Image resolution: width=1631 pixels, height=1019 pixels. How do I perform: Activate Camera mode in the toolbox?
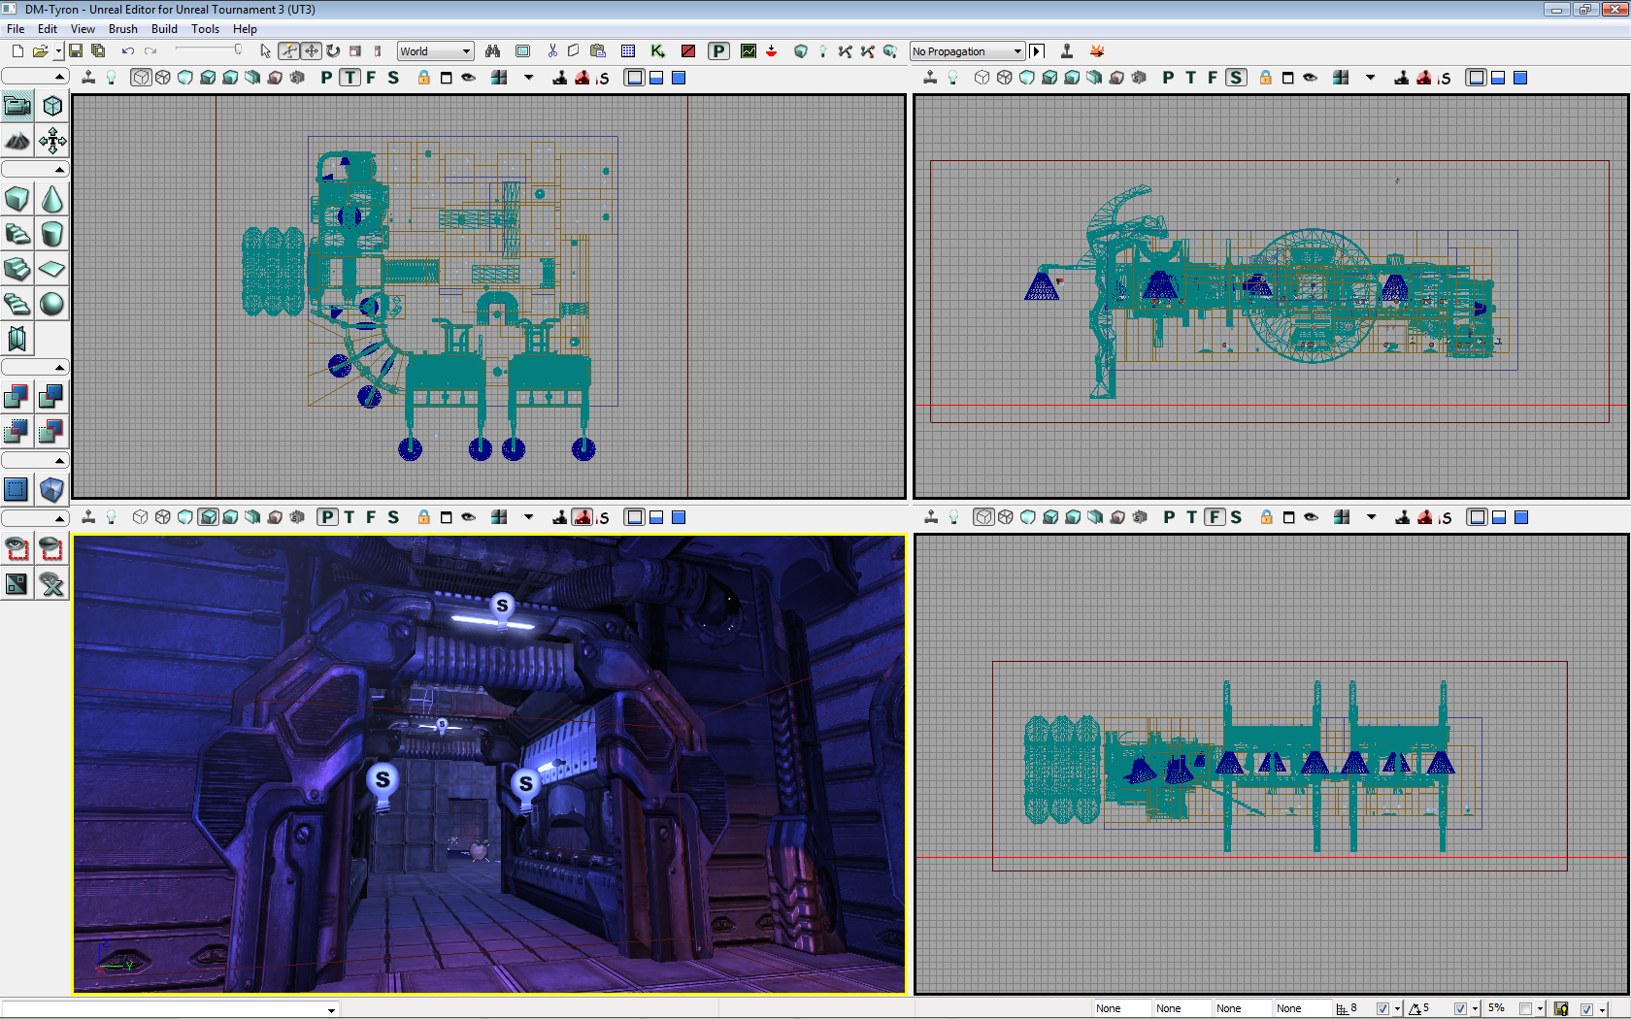click(x=17, y=106)
